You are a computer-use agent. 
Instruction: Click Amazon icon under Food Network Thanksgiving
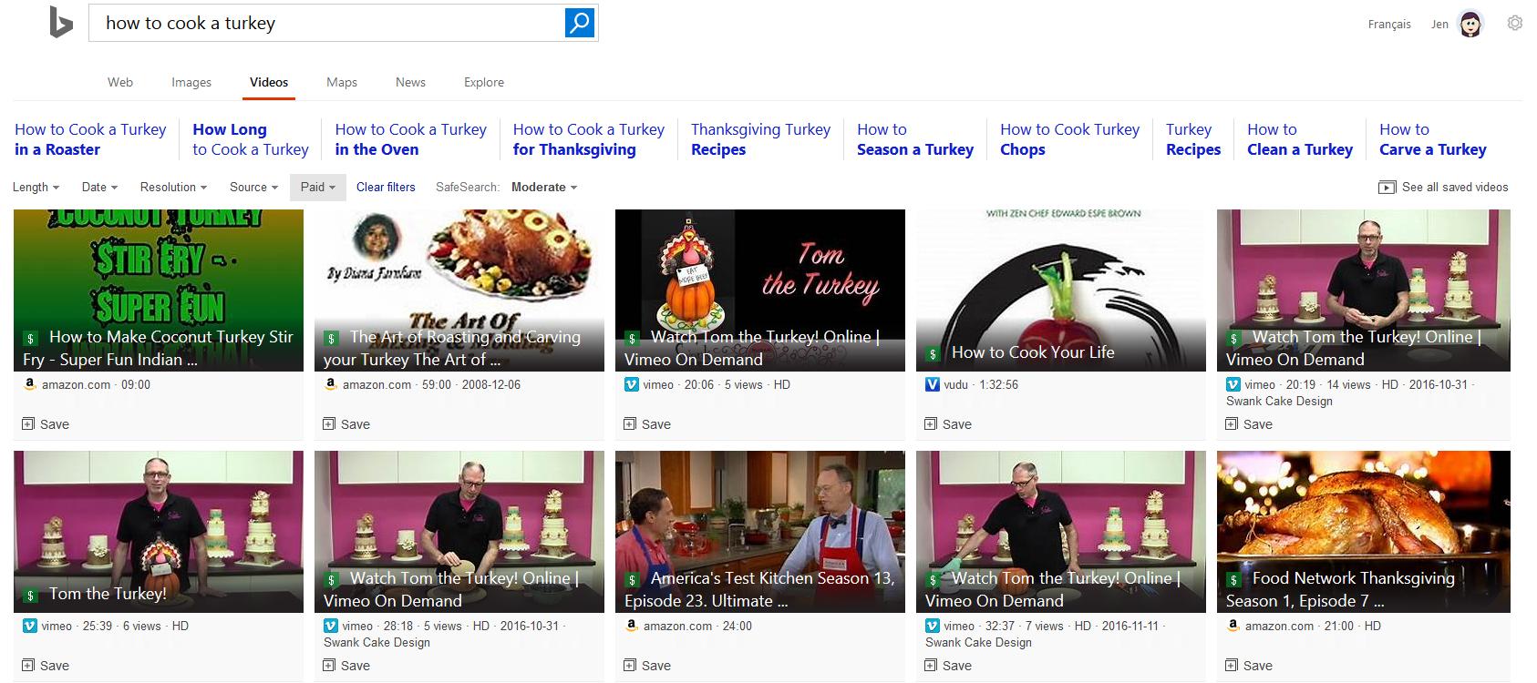click(1233, 627)
